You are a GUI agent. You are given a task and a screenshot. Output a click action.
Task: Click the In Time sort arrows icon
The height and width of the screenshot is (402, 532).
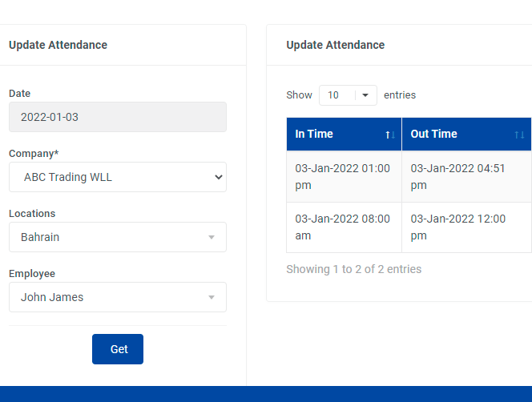click(390, 135)
